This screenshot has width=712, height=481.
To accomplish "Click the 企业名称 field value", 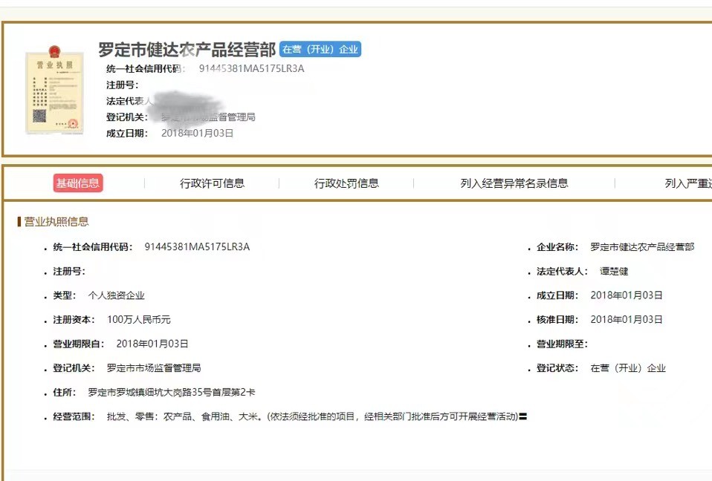I will coord(642,247).
